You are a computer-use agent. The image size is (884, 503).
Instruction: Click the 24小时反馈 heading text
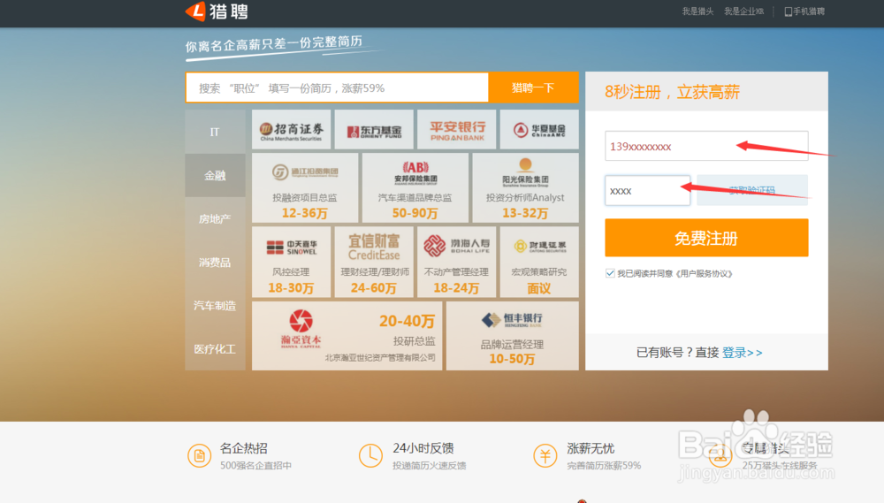point(423,448)
